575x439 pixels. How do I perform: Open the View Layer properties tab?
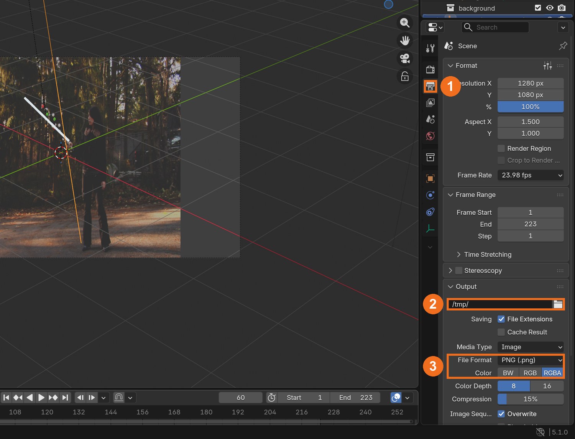(x=430, y=103)
